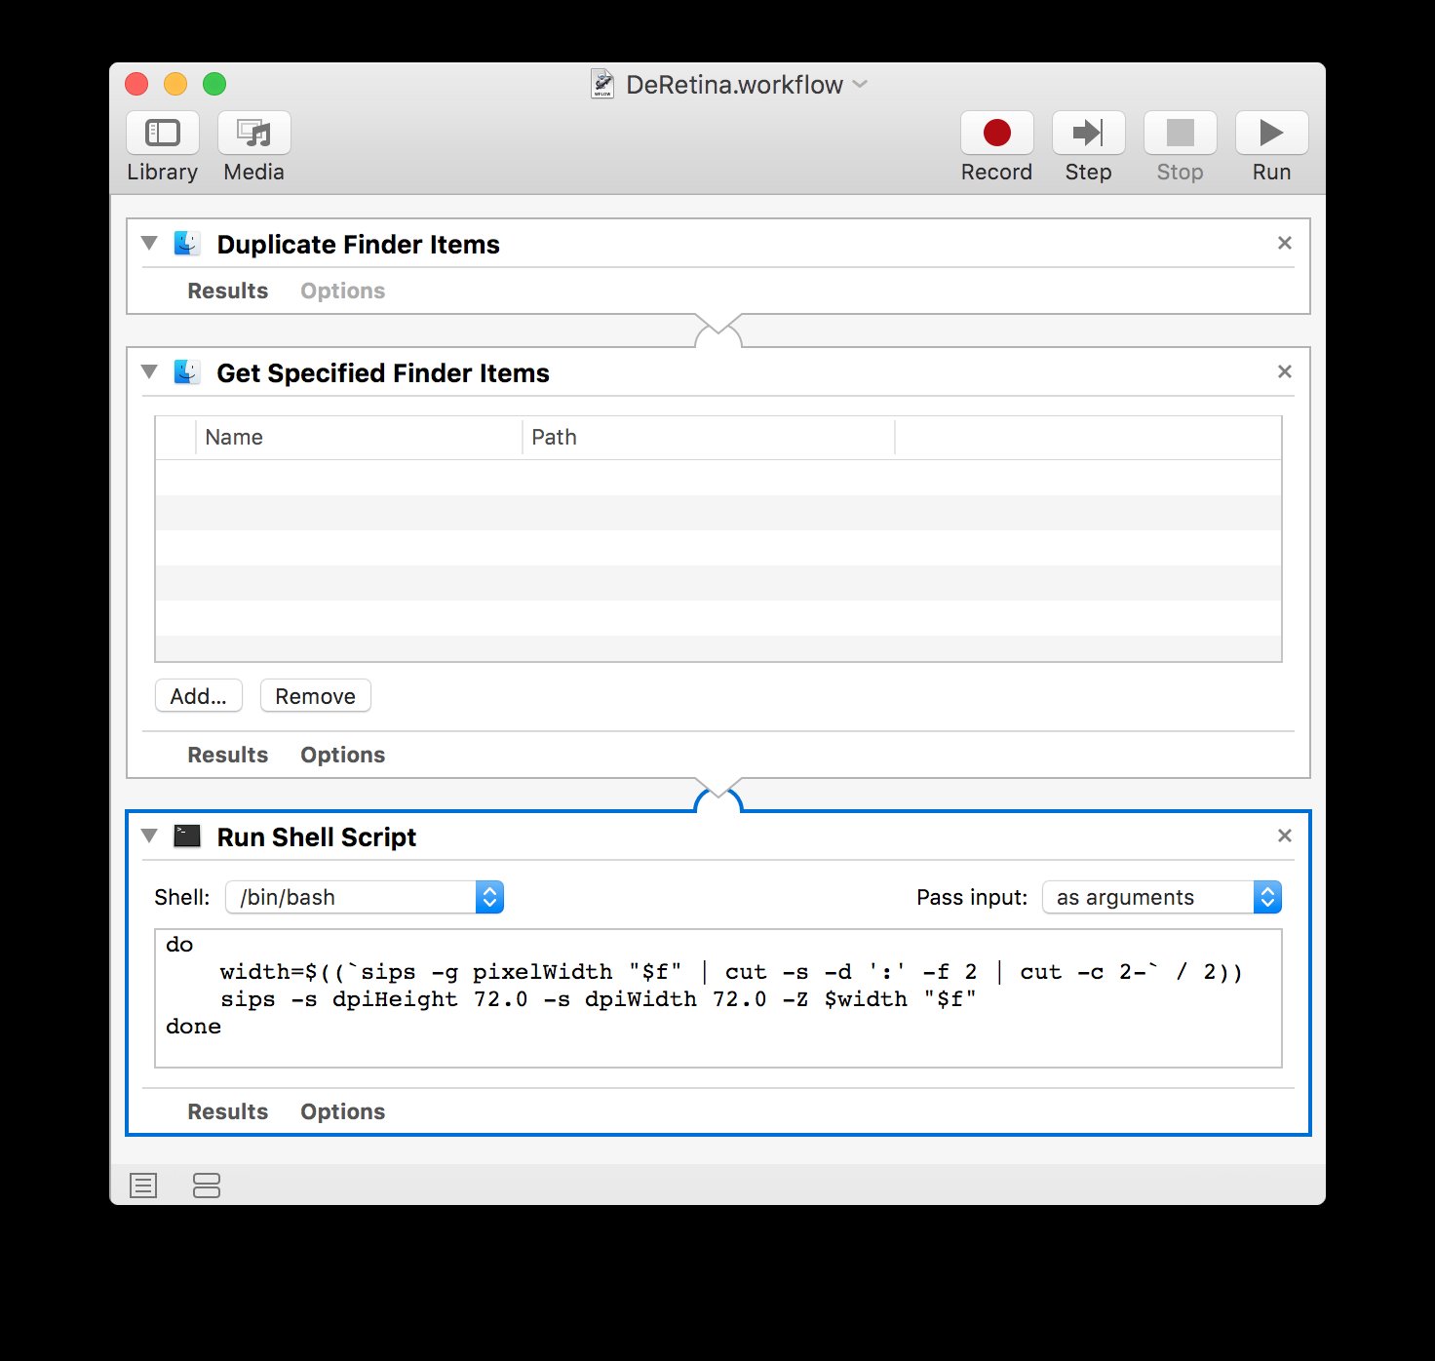Click the Get Specified Finder Items title
Image resolution: width=1435 pixels, height=1361 pixels.
point(383,372)
